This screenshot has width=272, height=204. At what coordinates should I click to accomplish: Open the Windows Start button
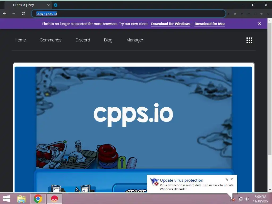[6, 199]
